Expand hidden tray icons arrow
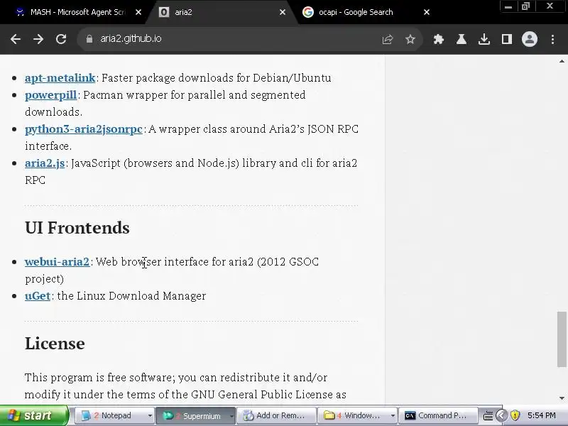This screenshot has height=426, width=568. [x=502, y=415]
